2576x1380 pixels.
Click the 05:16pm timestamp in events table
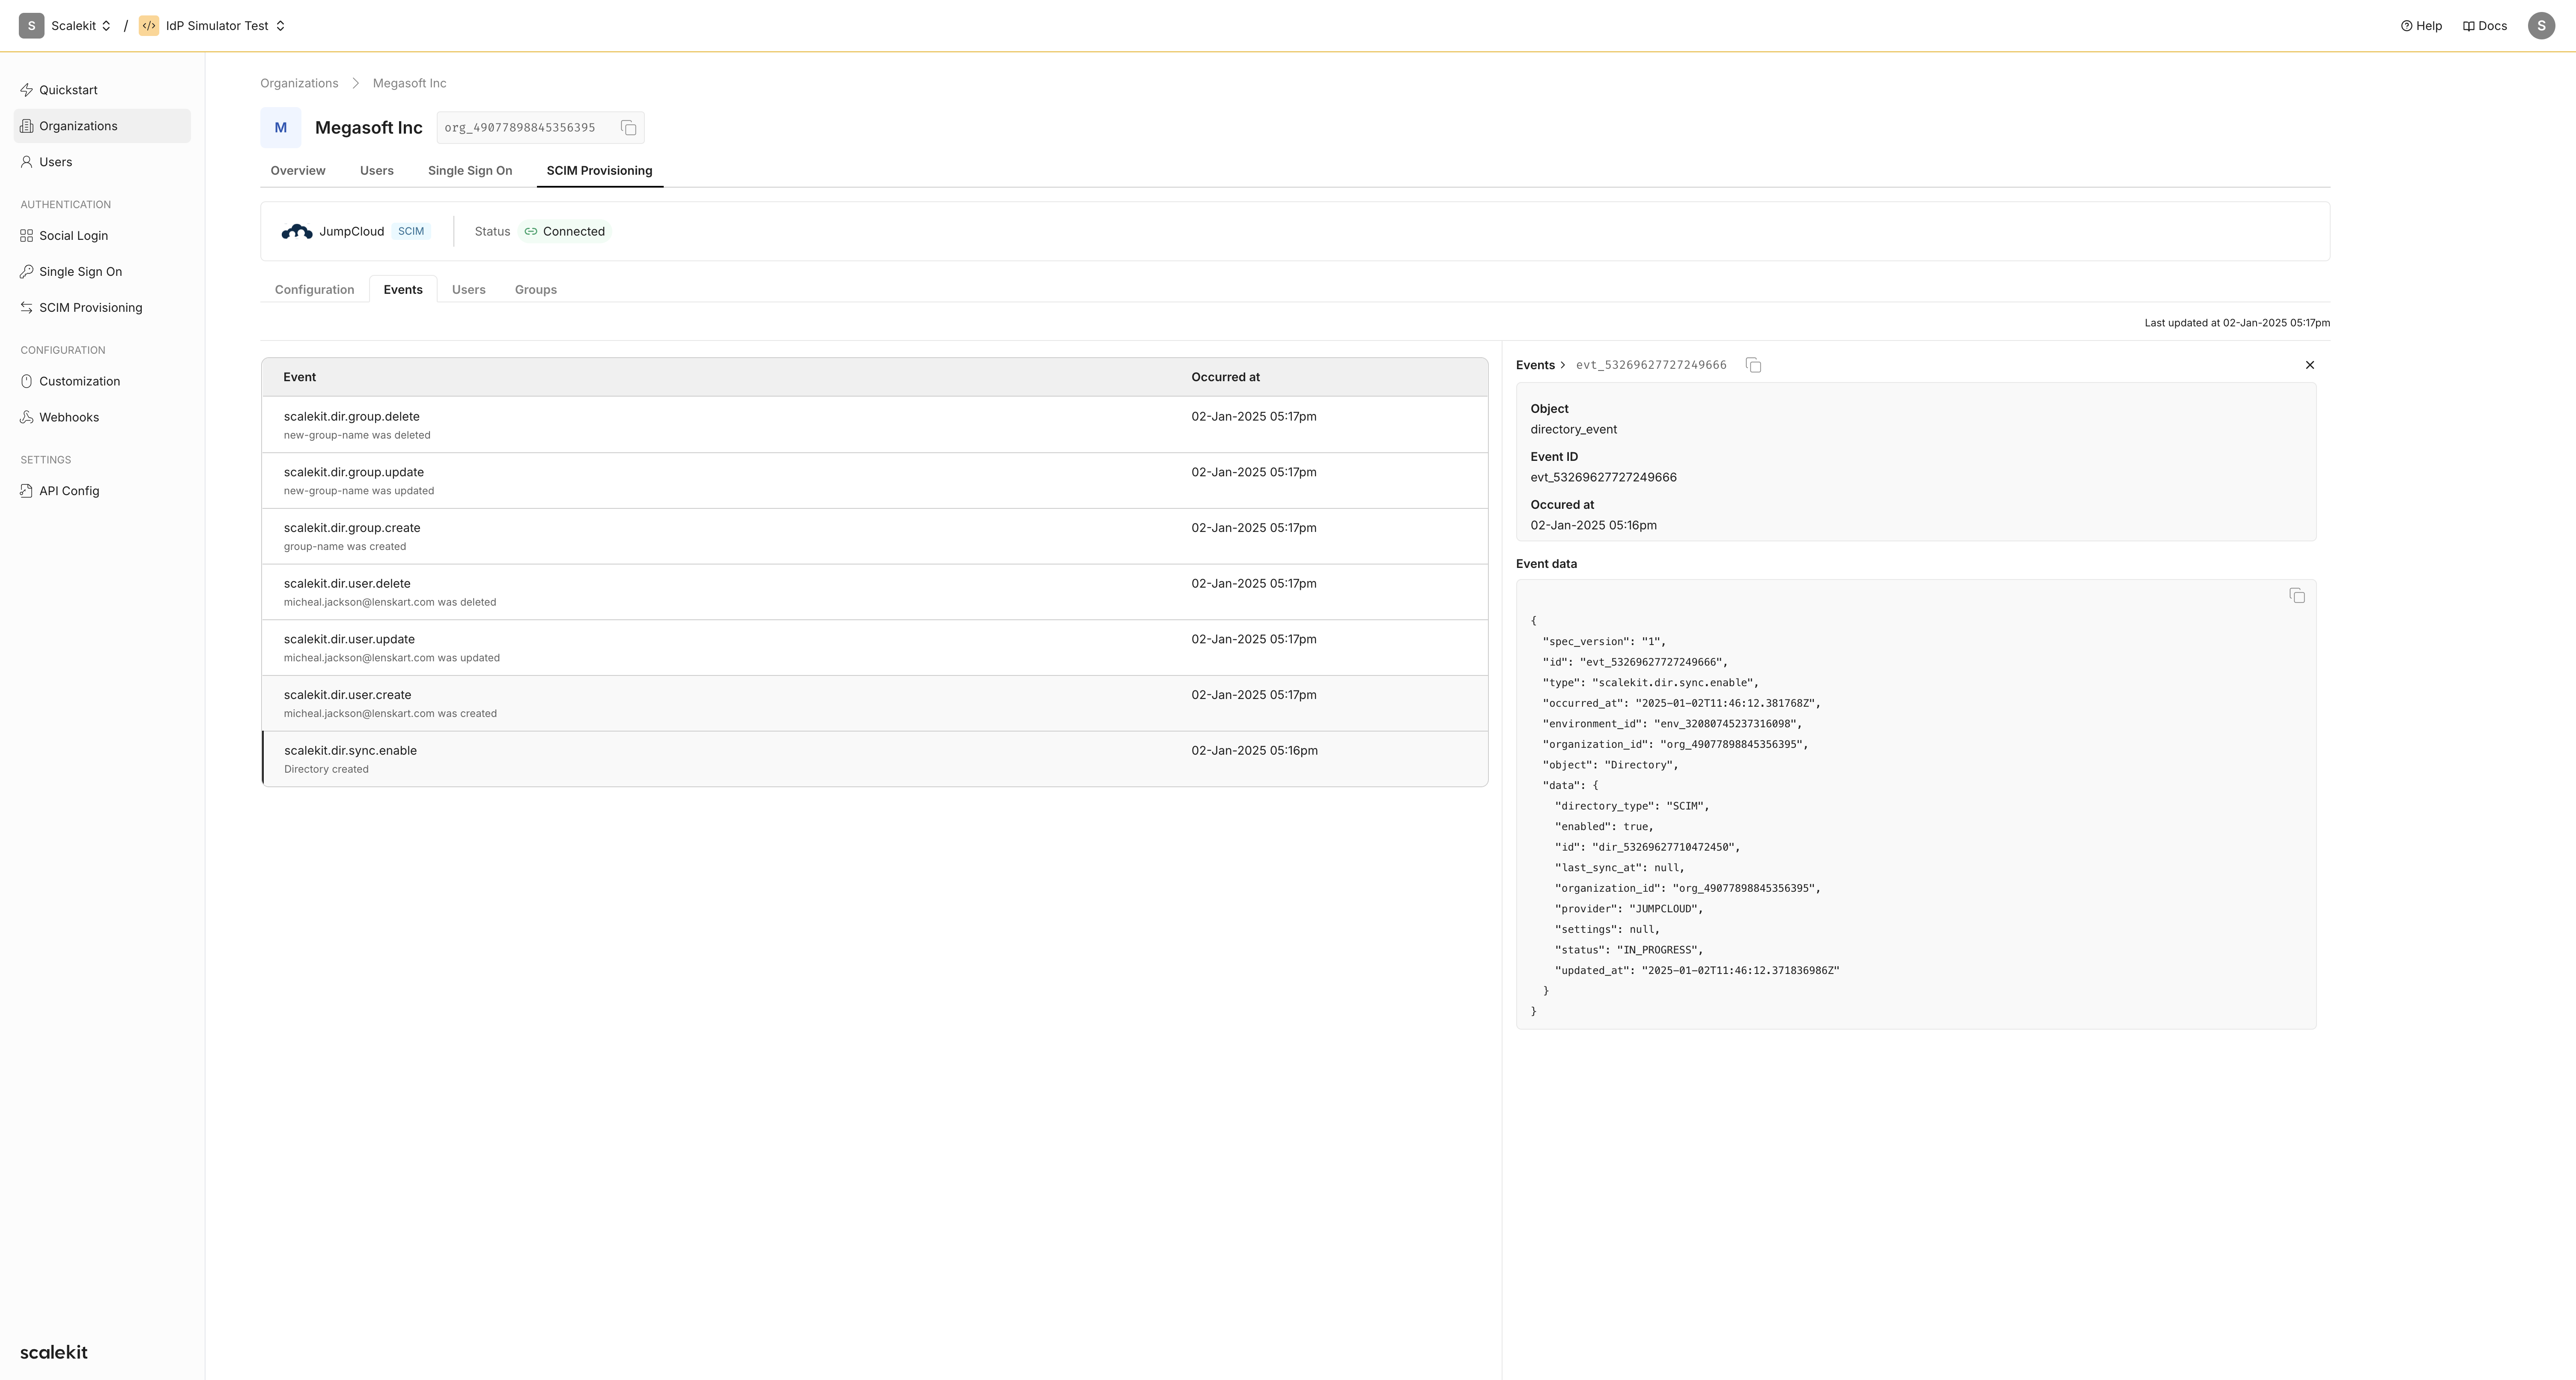coord(1254,751)
